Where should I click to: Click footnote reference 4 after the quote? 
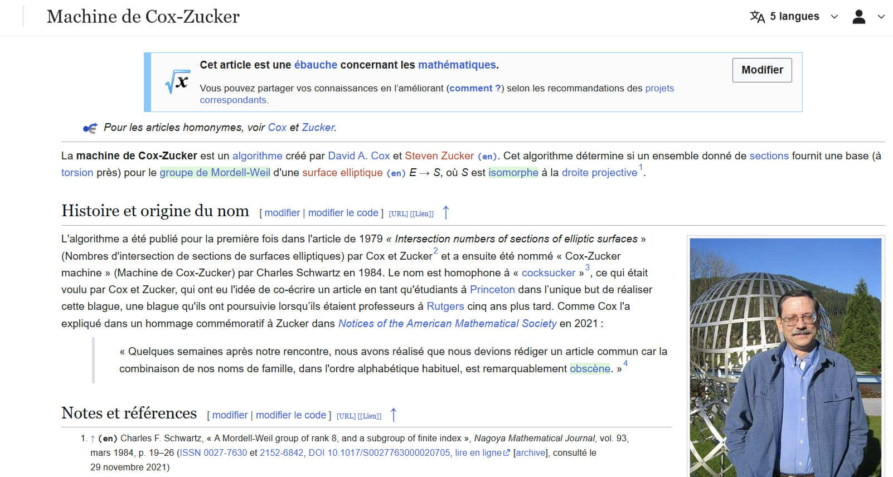click(x=625, y=363)
